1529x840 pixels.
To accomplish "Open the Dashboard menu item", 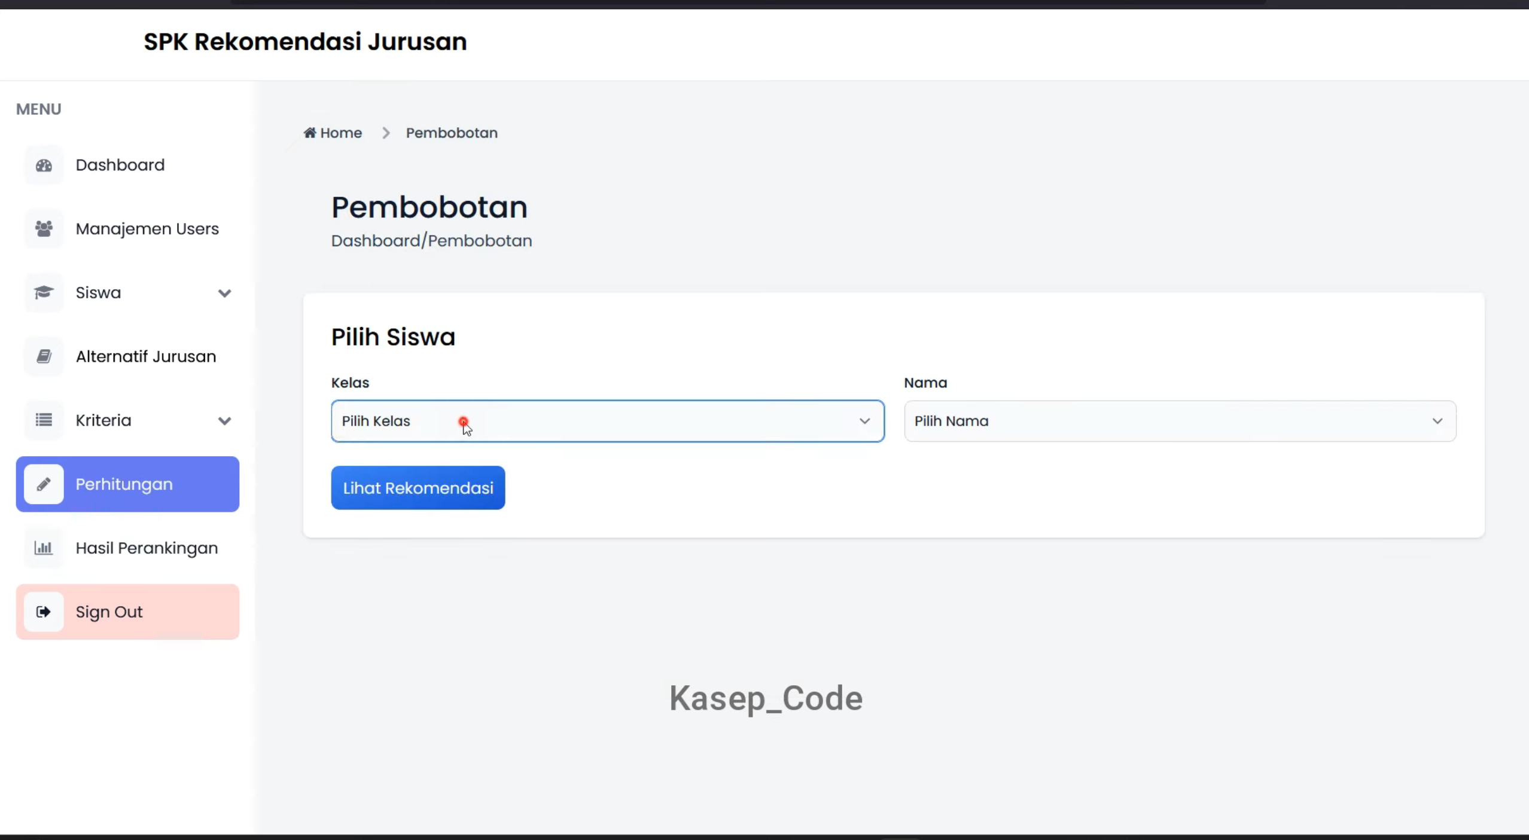I will 127,165.
